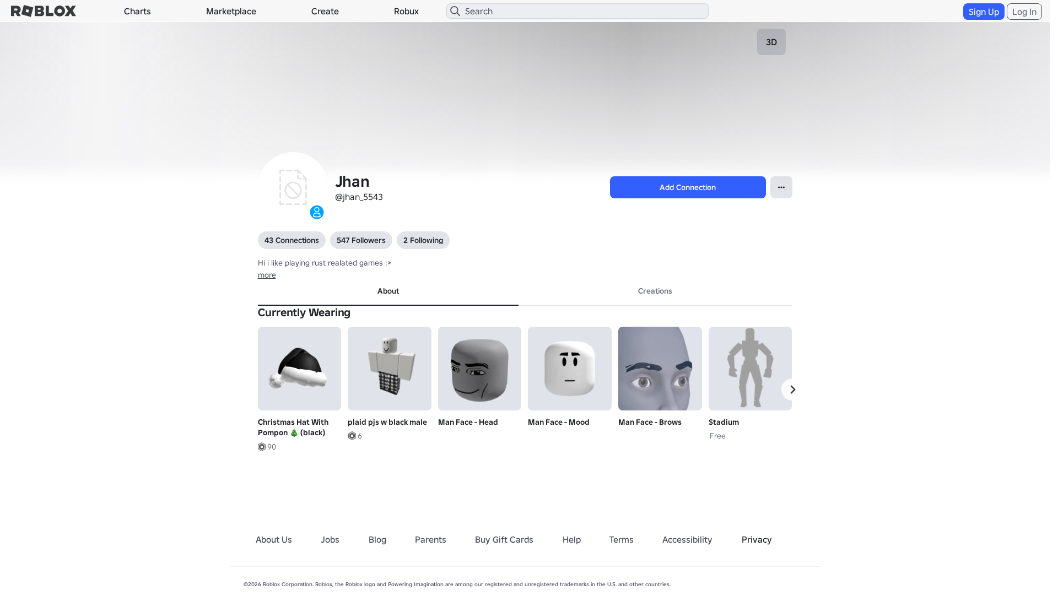The width and height of the screenshot is (1058, 595).
Task: Open the three-dot more options menu
Action: [781, 187]
